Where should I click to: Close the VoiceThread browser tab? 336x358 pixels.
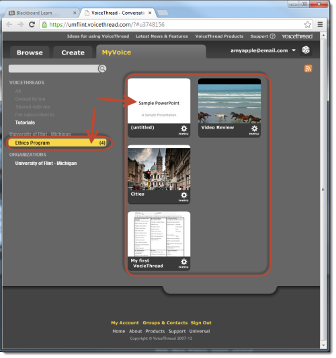coord(150,13)
